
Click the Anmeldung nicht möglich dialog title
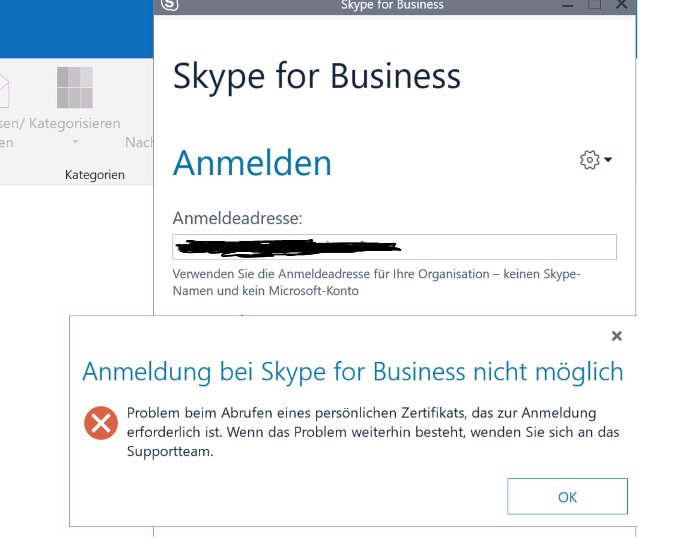pyautogui.click(x=353, y=372)
